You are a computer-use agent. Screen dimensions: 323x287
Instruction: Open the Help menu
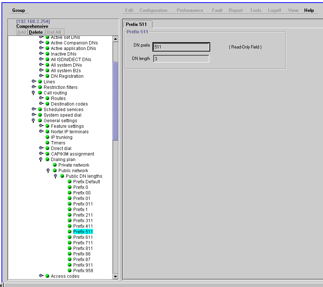tap(309, 10)
